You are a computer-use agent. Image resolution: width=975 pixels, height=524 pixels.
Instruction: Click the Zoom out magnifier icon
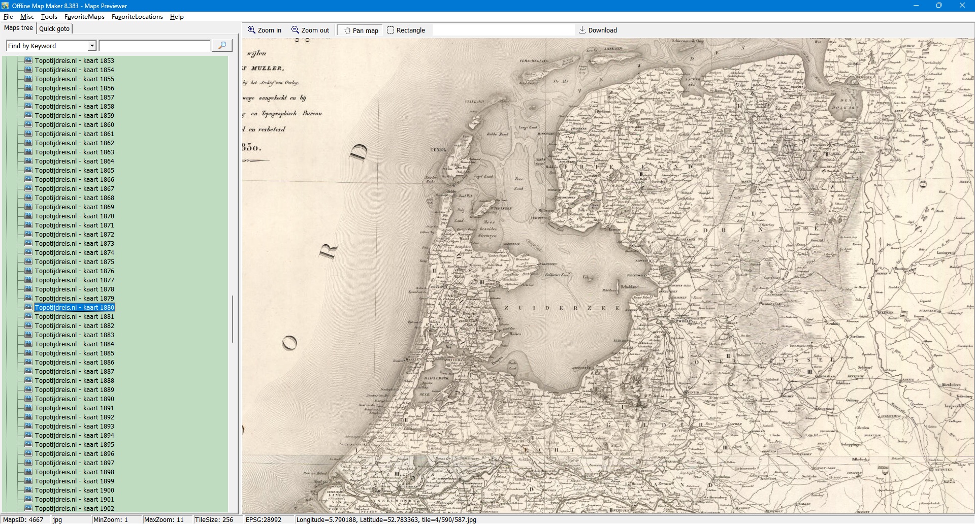click(x=295, y=30)
